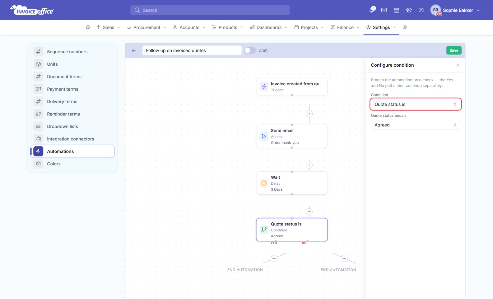Toggle the Draft switch to active
Image resolution: width=493 pixels, height=299 pixels.
click(250, 50)
